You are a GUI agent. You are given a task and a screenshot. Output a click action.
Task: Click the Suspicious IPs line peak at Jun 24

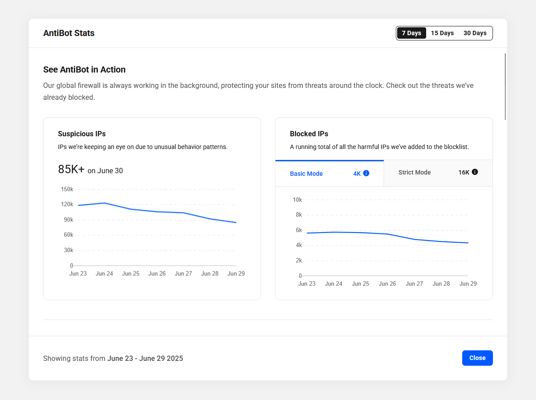tap(105, 203)
